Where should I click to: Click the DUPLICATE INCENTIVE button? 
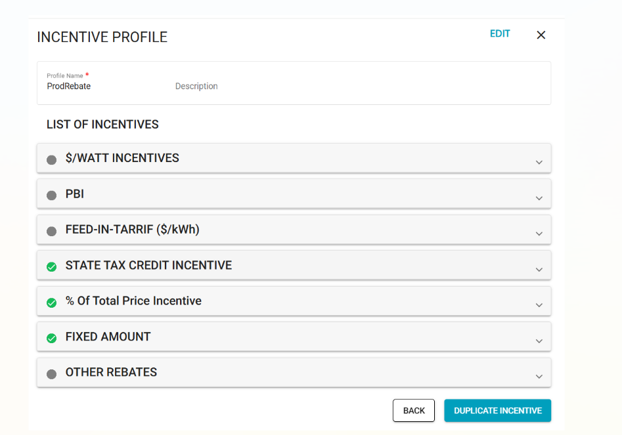497,411
